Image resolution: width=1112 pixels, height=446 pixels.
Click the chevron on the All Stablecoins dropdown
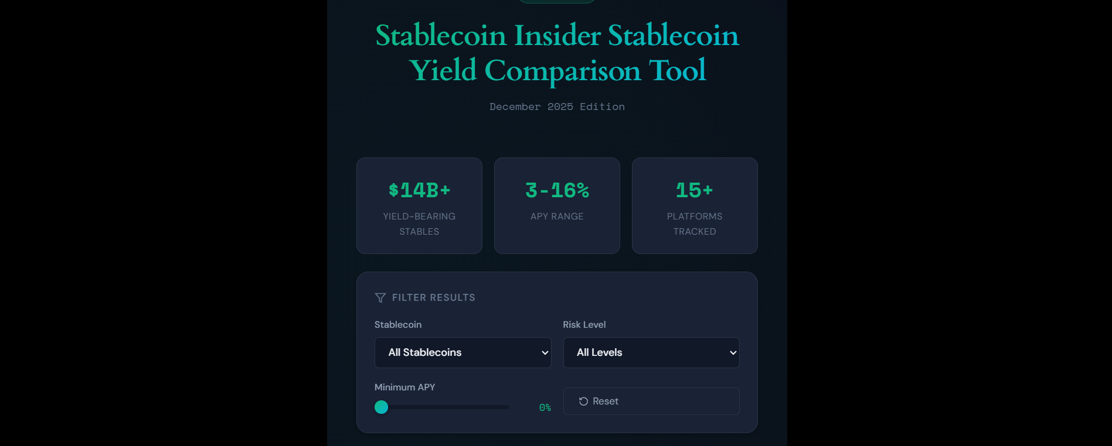coord(543,352)
